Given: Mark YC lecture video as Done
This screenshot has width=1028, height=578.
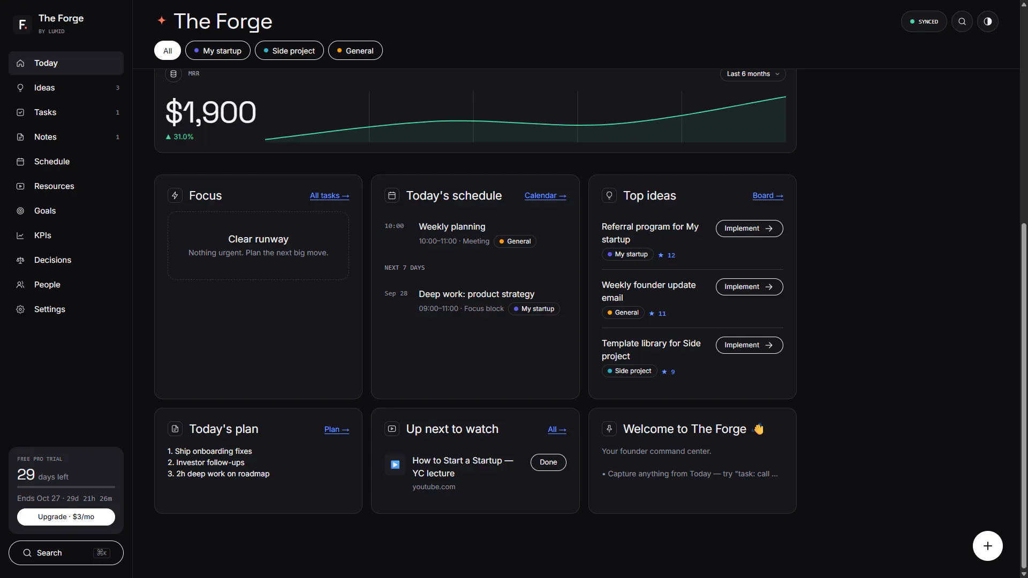Looking at the screenshot, I should pyautogui.click(x=548, y=462).
